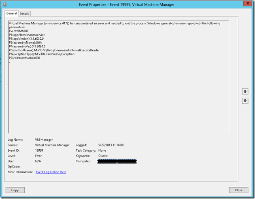The height and width of the screenshot is (199, 255).
Task: Switch to the Details tab
Action: (x=24, y=13)
